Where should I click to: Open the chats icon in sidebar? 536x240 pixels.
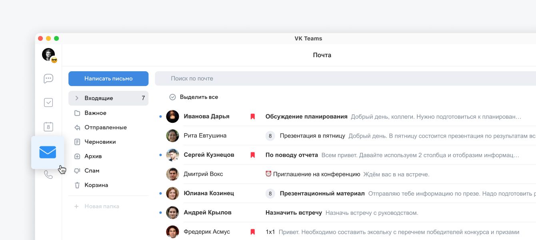tap(48, 79)
